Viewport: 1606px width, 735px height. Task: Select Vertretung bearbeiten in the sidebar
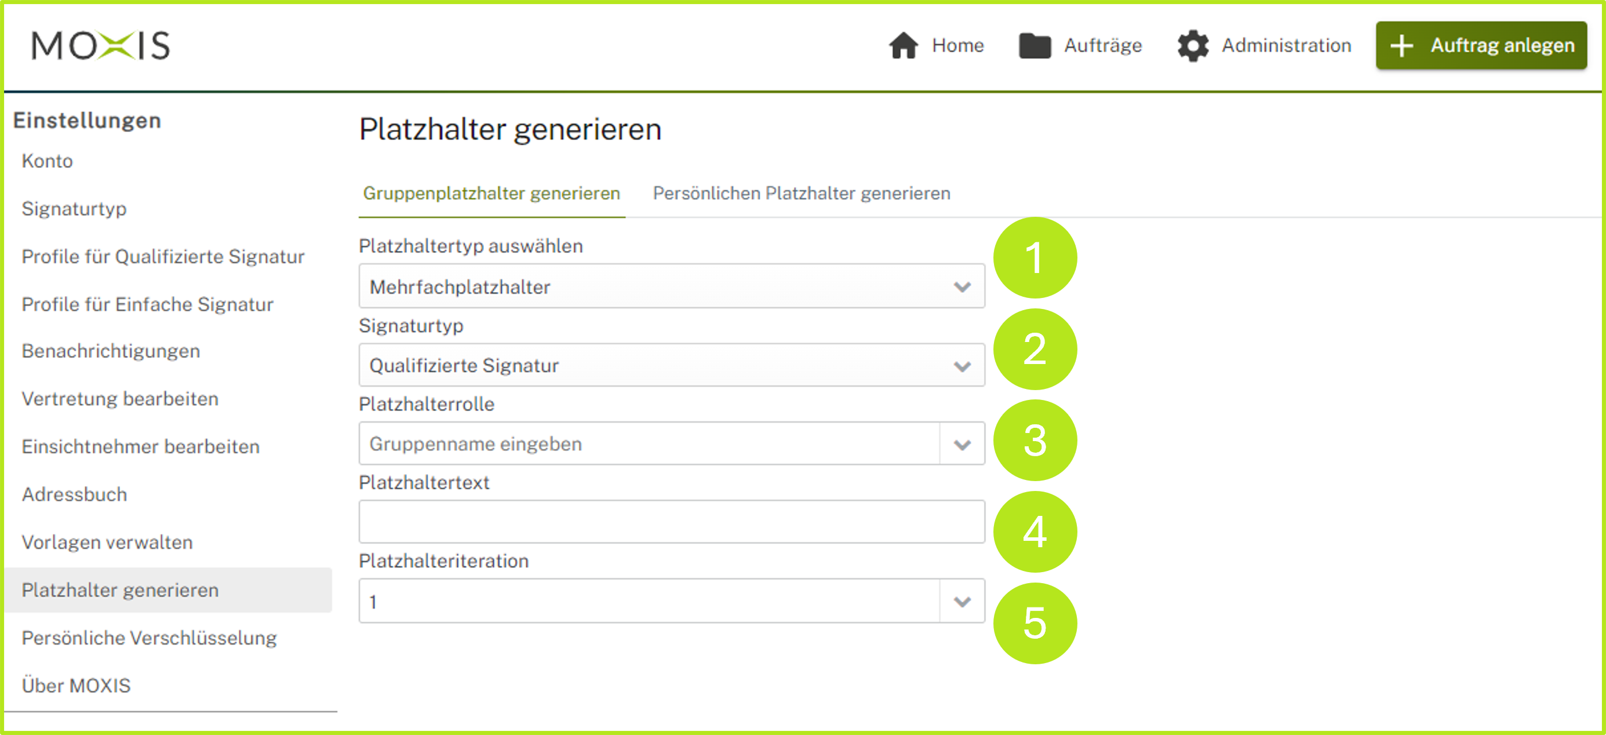[120, 399]
